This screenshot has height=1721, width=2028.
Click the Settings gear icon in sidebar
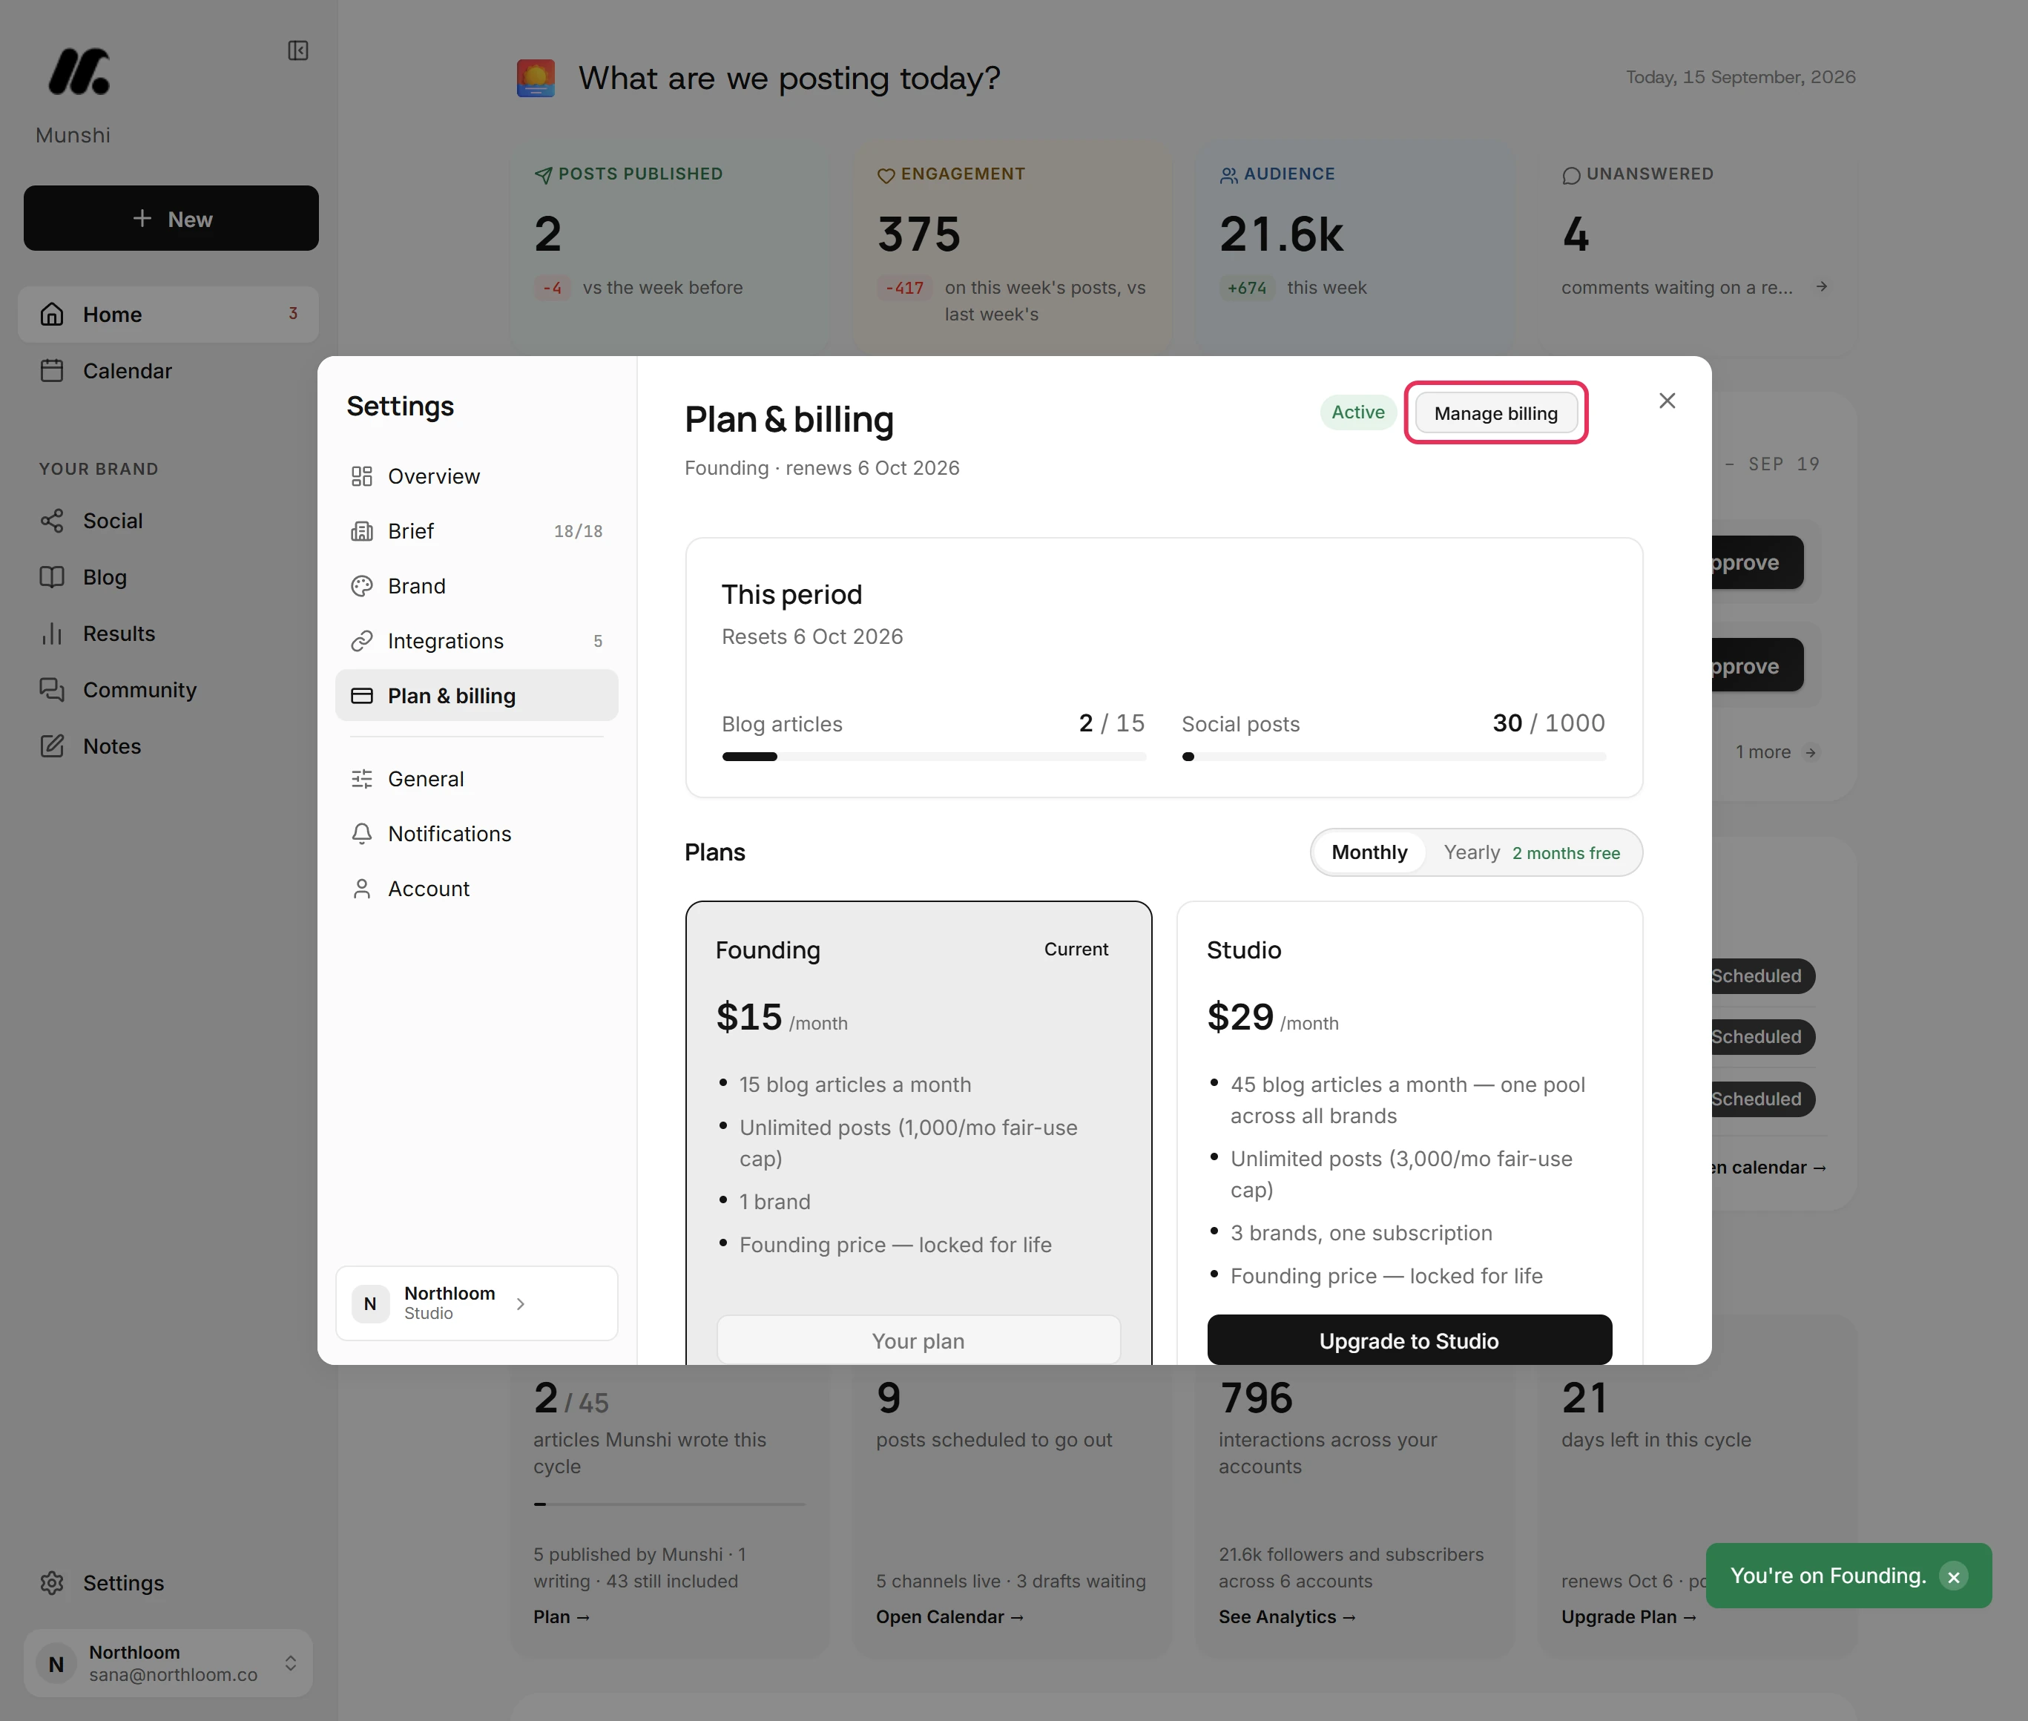pos(52,1582)
